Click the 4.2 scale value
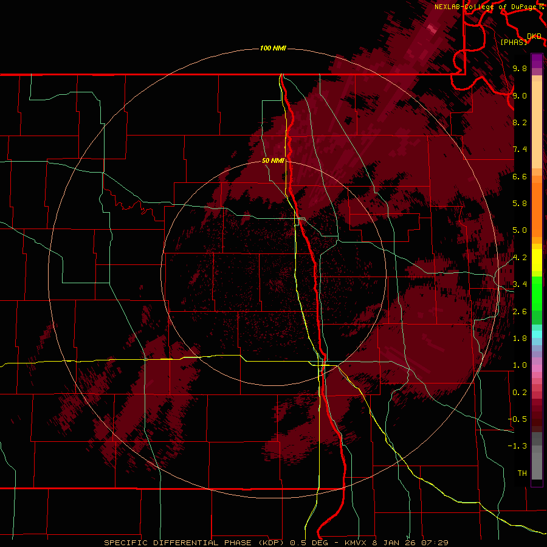The image size is (547, 547). (520, 258)
